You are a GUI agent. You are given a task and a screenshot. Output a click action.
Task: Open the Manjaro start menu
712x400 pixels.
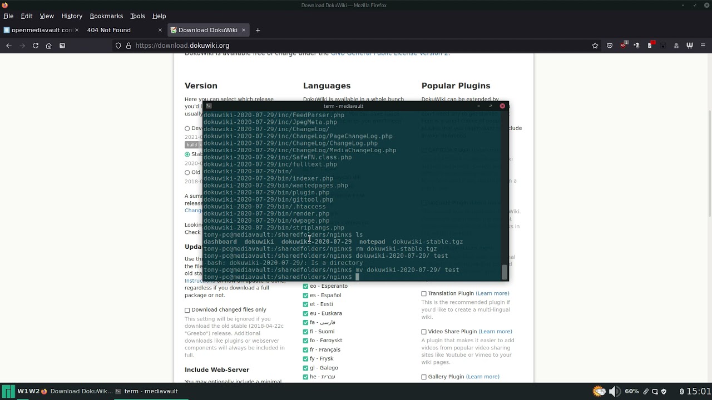point(8,391)
